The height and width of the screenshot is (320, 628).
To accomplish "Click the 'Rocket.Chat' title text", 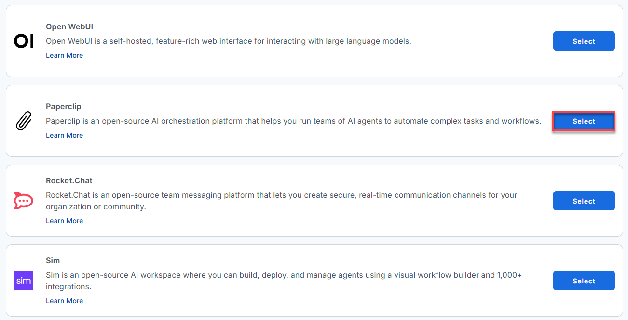I will click(69, 181).
